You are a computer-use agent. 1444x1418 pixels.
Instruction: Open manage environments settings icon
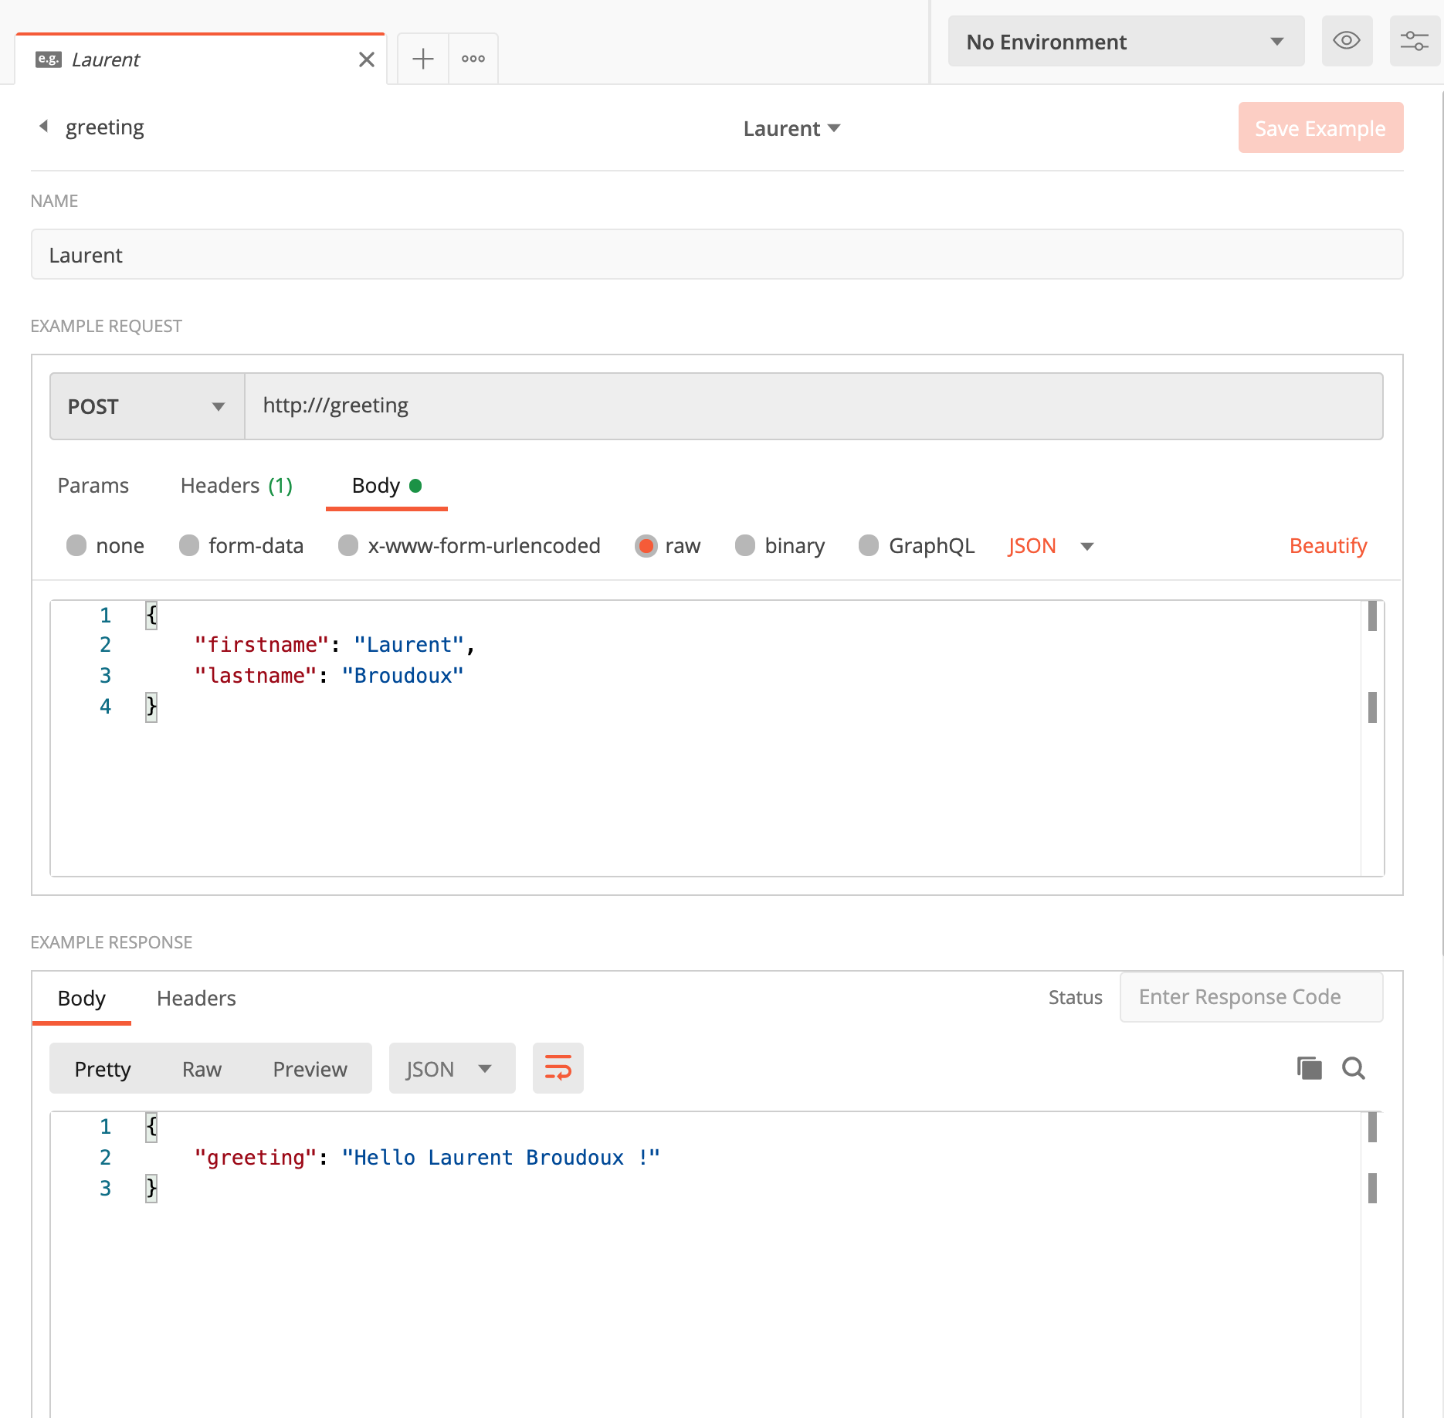coord(1414,41)
